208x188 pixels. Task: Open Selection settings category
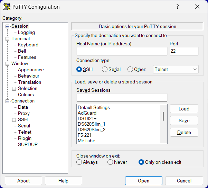pyautogui.click(x=27, y=89)
